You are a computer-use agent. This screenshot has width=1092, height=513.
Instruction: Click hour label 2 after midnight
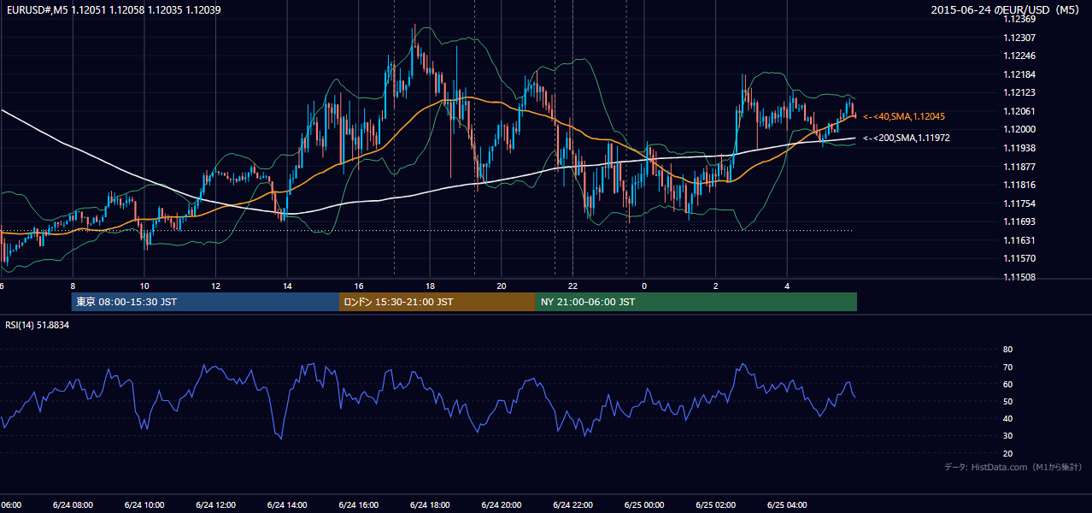(x=716, y=286)
